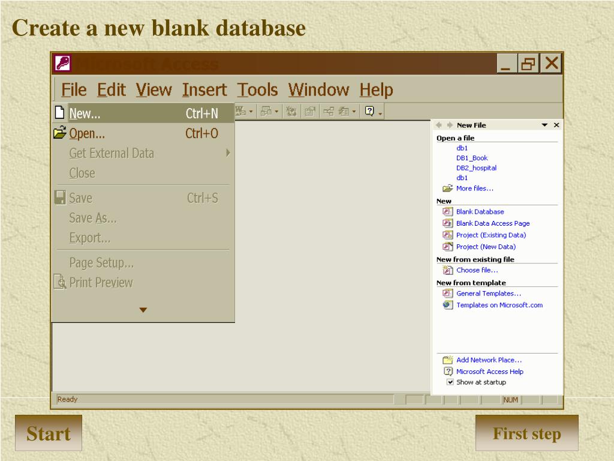614x461 pixels.
Task: Click the Project (New Data) icon
Action: [447, 247]
